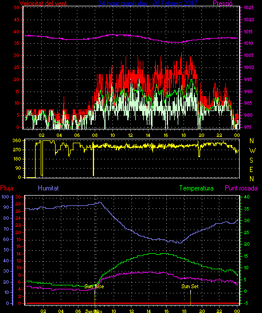Click the "24 hour graph day : 20 Febrero 2017" title
Viewport: 262px width, 313px height.
coord(147,3)
